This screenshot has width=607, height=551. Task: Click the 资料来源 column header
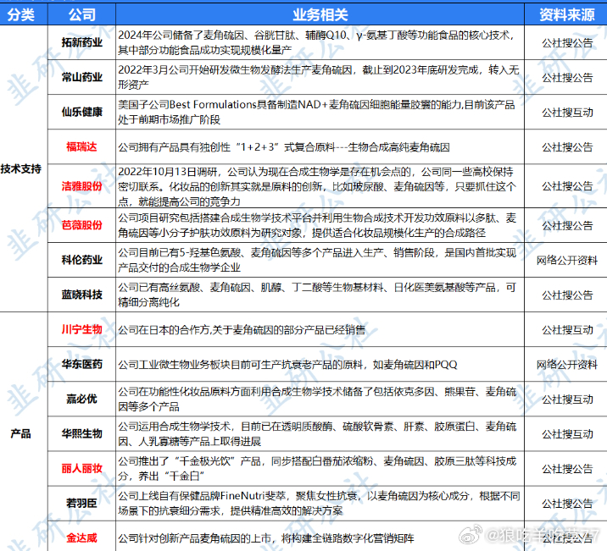(567, 14)
